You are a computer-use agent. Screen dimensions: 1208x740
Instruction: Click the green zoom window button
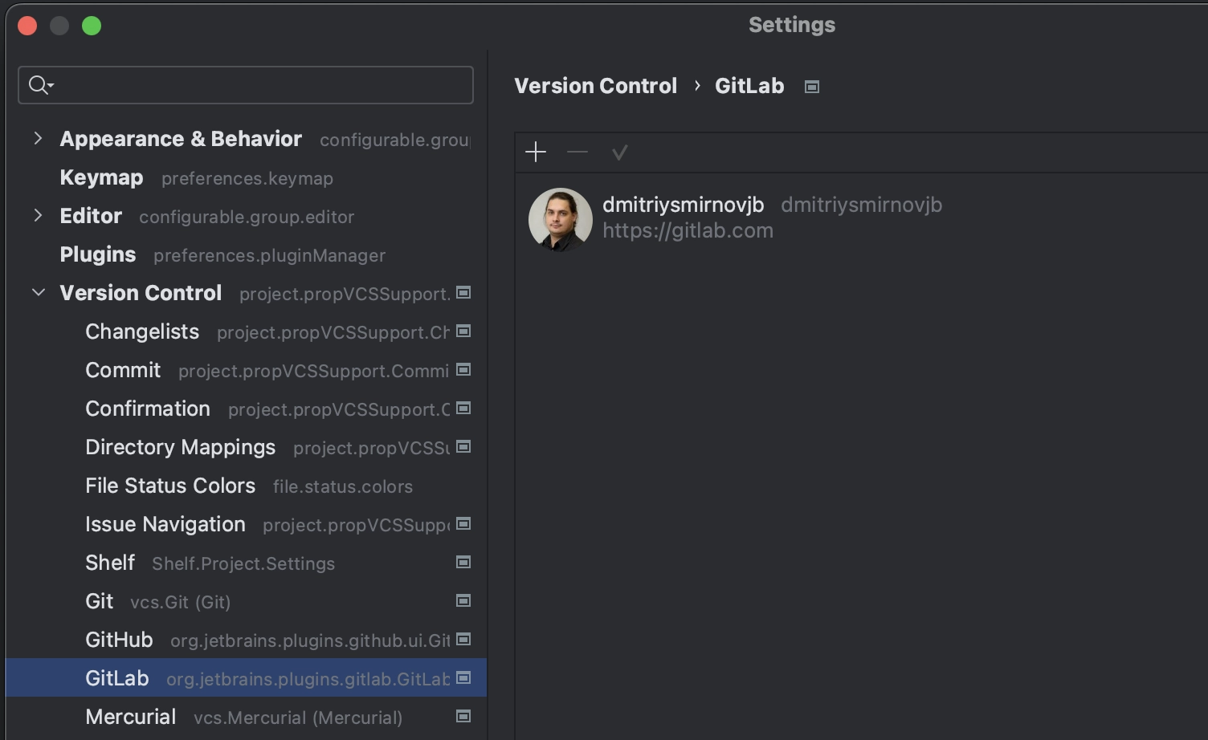[92, 26]
